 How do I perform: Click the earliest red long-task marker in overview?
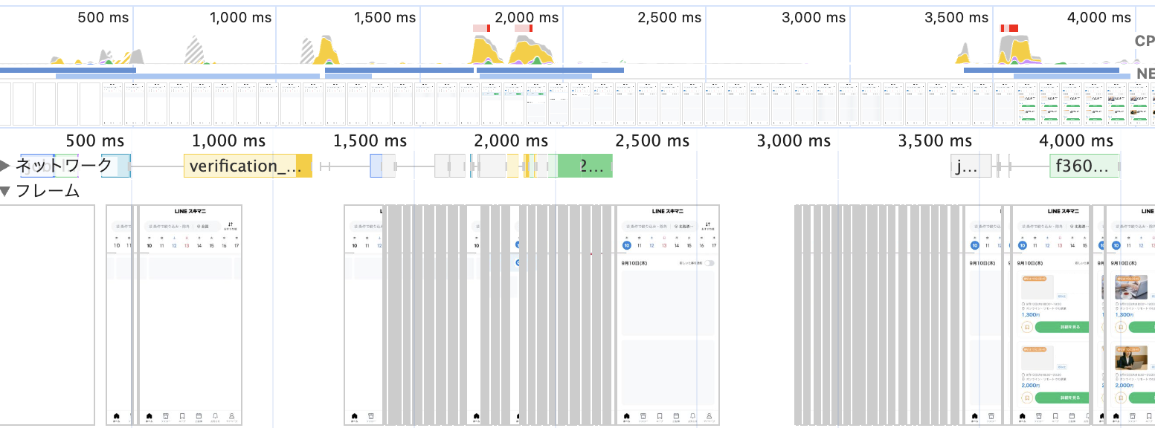point(481,28)
